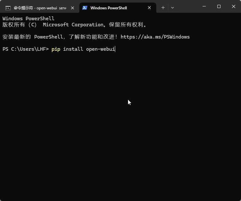241x201 pixels.
Task: Select the Windows PowerShell tab
Action: [x=117, y=8]
